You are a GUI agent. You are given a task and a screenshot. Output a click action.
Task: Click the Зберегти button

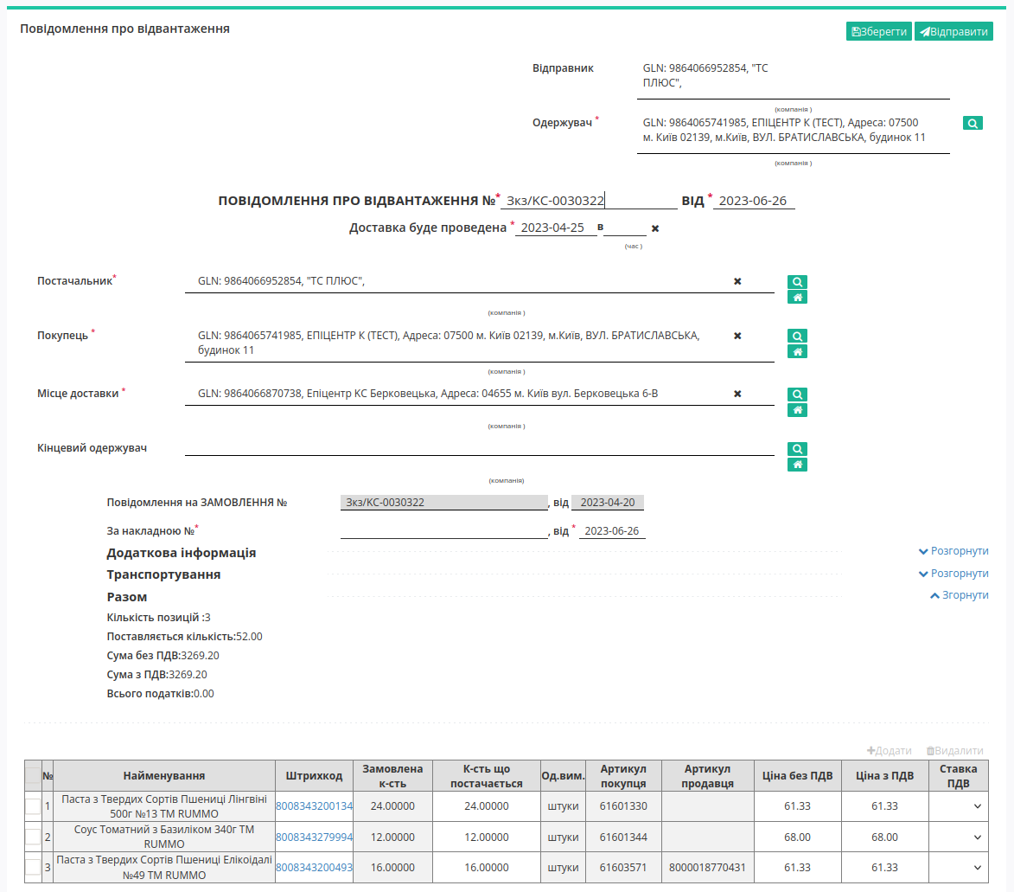[x=879, y=32]
